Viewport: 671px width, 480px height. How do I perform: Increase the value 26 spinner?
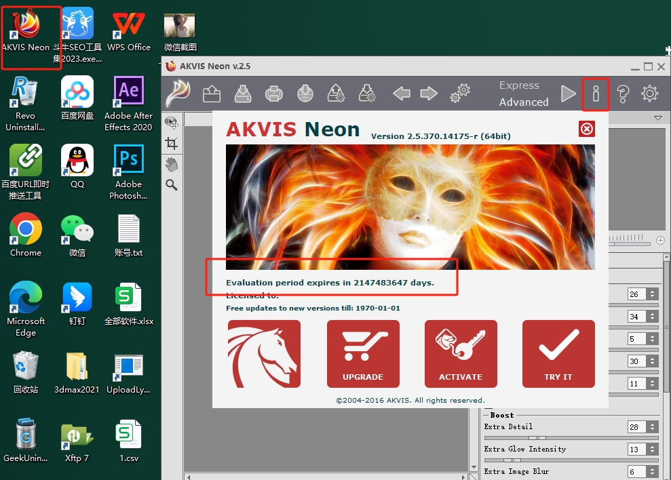652,292
